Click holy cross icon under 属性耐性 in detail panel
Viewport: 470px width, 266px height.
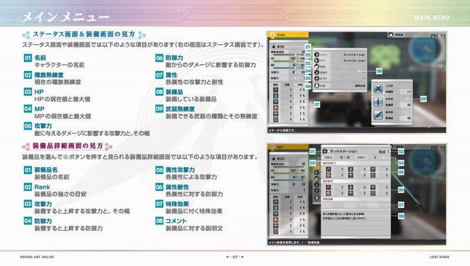click(350, 193)
